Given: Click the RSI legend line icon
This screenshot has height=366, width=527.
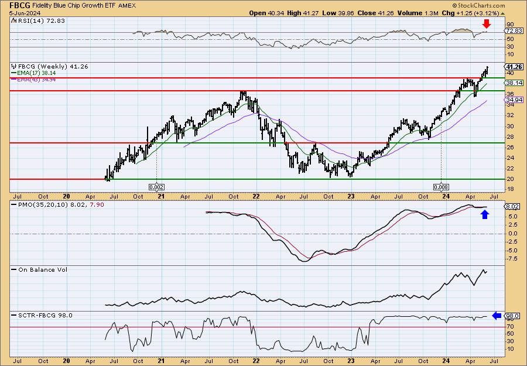Looking at the screenshot, I should coord(13,20).
